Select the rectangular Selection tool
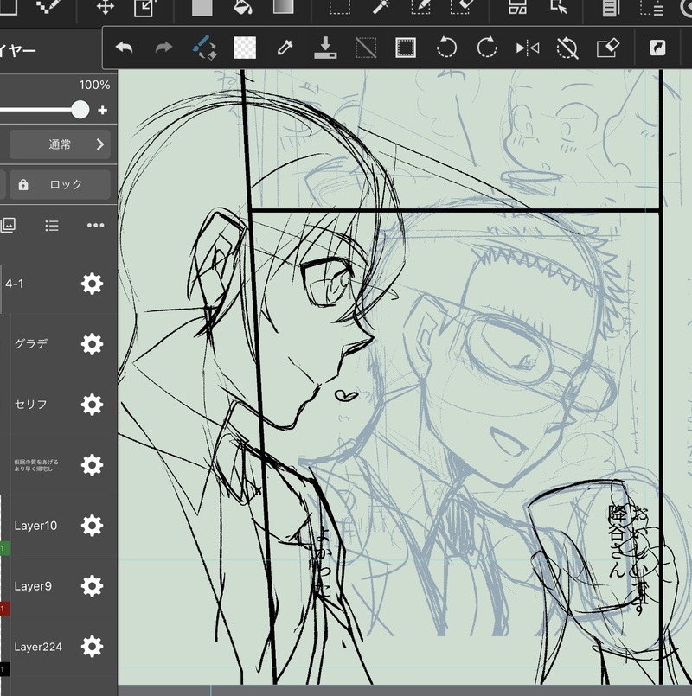The width and height of the screenshot is (692, 696). pyautogui.click(x=340, y=7)
